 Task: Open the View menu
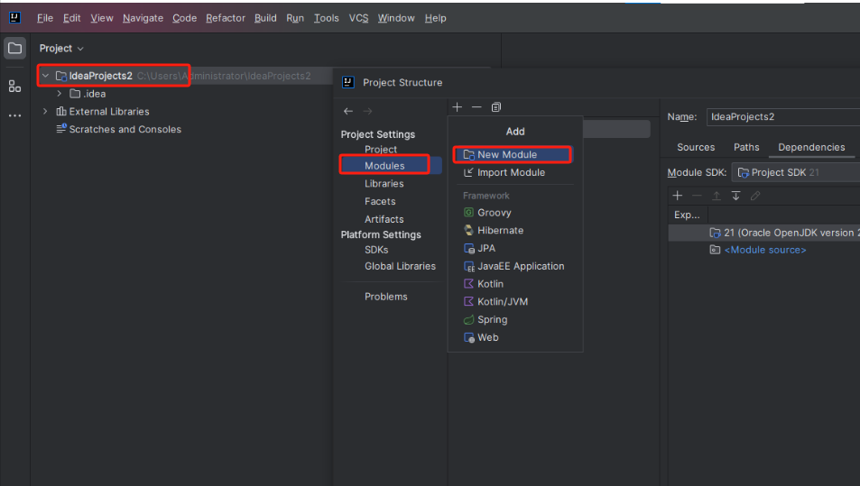point(102,18)
